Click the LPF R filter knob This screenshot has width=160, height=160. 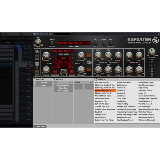pos(108,70)
